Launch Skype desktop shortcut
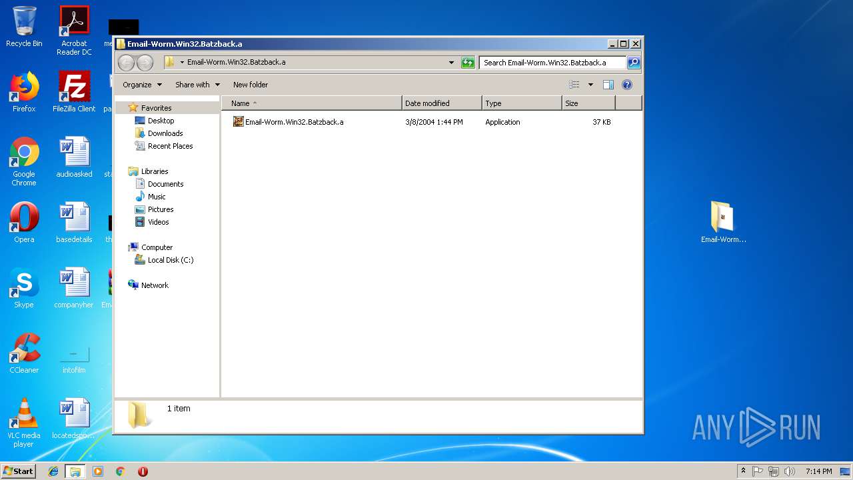This screenshot has height=480, width=853. (x=24, y=288)
